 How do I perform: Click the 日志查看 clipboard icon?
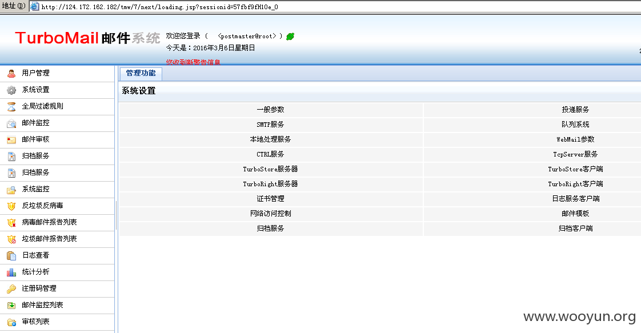coord(11,255)
